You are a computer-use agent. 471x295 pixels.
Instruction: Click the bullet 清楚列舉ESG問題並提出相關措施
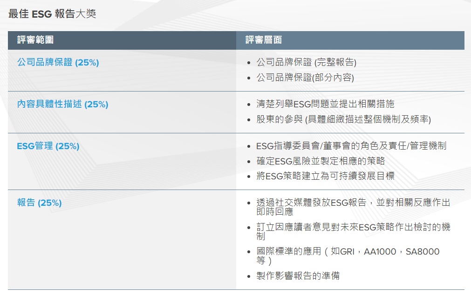[x=325, y=104]
